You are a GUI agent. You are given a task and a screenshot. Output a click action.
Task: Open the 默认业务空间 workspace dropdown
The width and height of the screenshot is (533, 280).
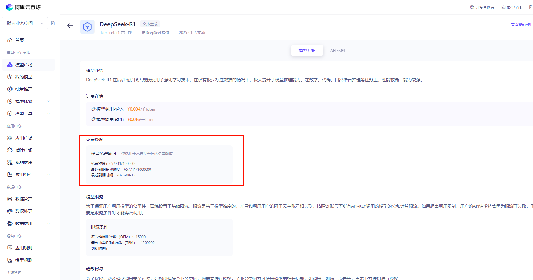(25, 23)
